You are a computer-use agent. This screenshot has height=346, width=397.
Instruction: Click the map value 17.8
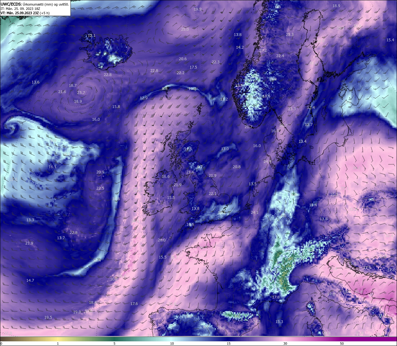click(x=276, y=297)
